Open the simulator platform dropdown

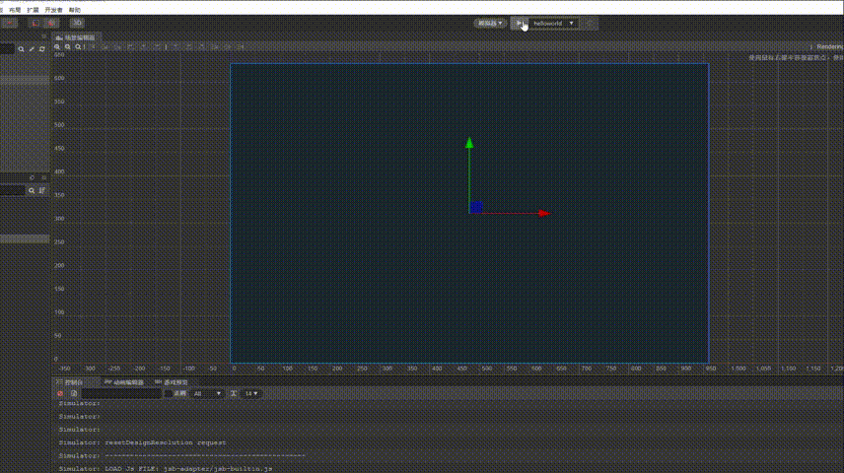click(x=490, y=23)
